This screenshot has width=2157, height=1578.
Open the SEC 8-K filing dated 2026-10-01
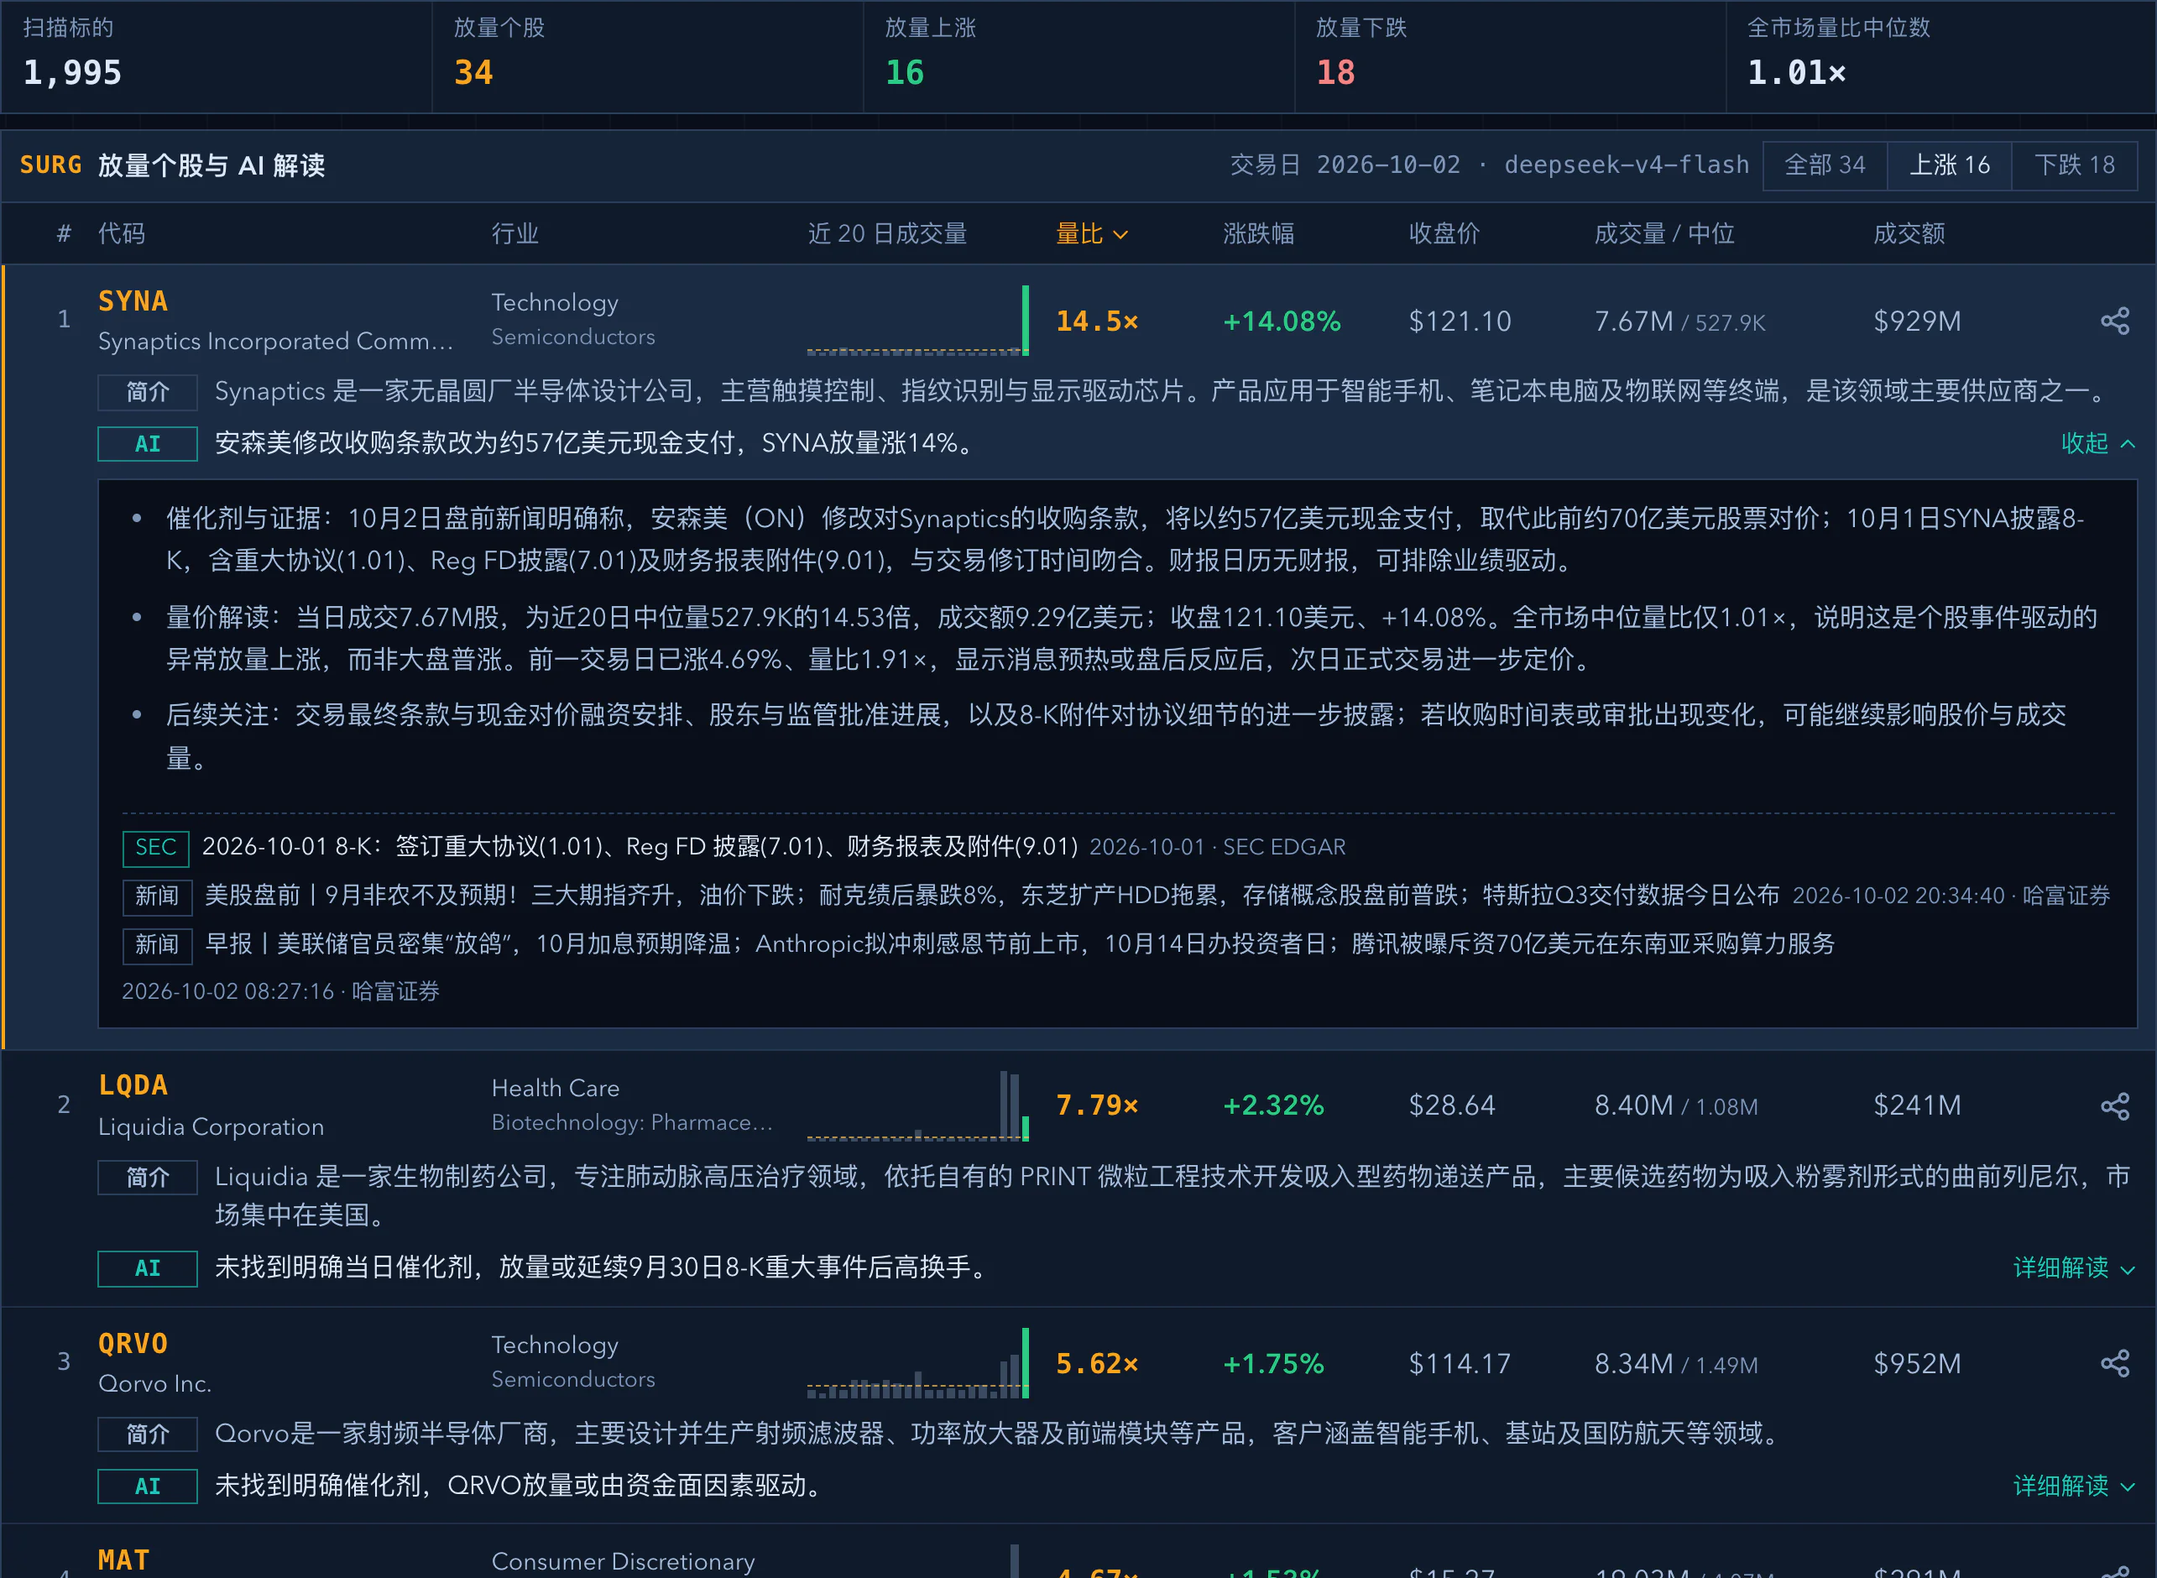[640, 847]
